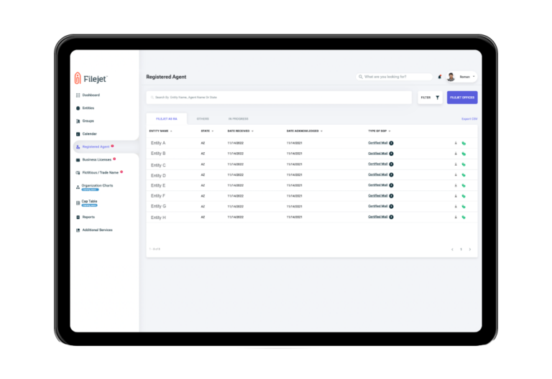The image size is (552, 379).
Task: Select the Entity E row name
Action: pos(158,186)
